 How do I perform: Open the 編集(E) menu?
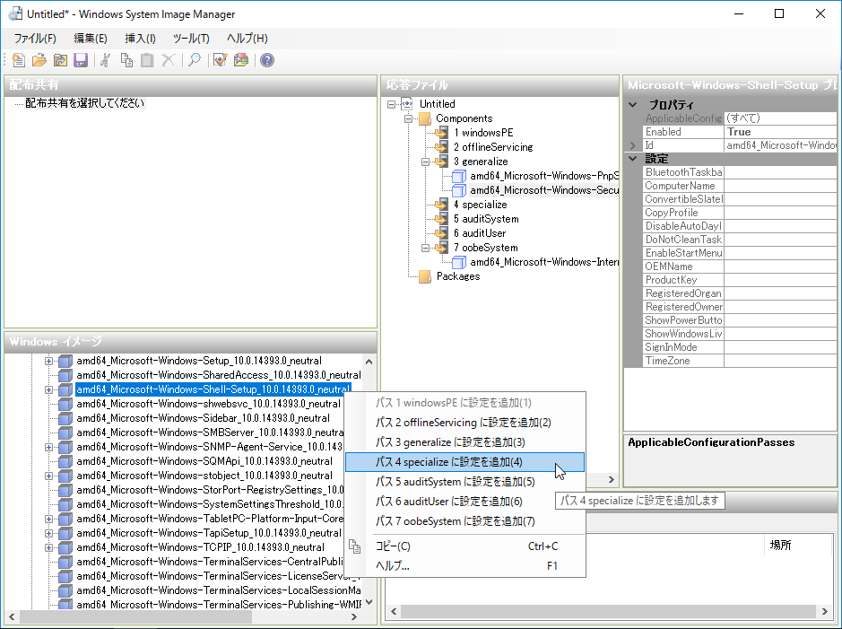coord(91,39)
